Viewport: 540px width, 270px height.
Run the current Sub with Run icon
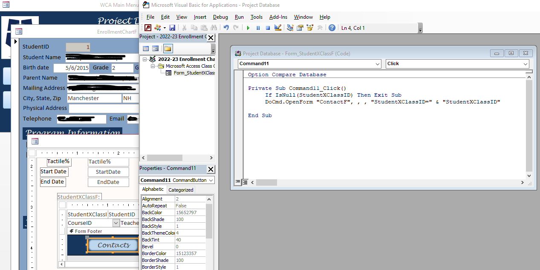(248, 28)
